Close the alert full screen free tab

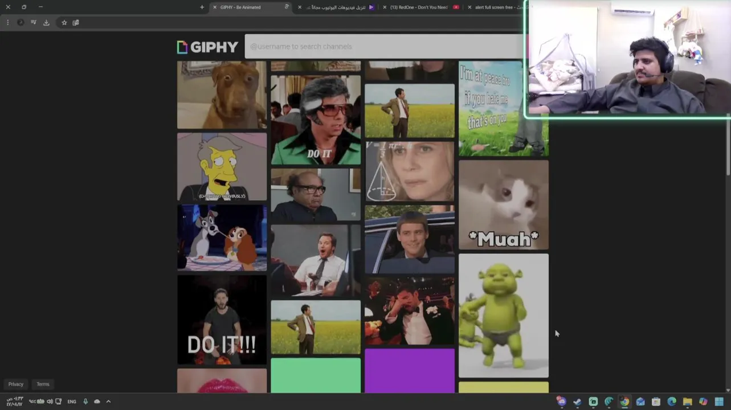coord(469,7)
